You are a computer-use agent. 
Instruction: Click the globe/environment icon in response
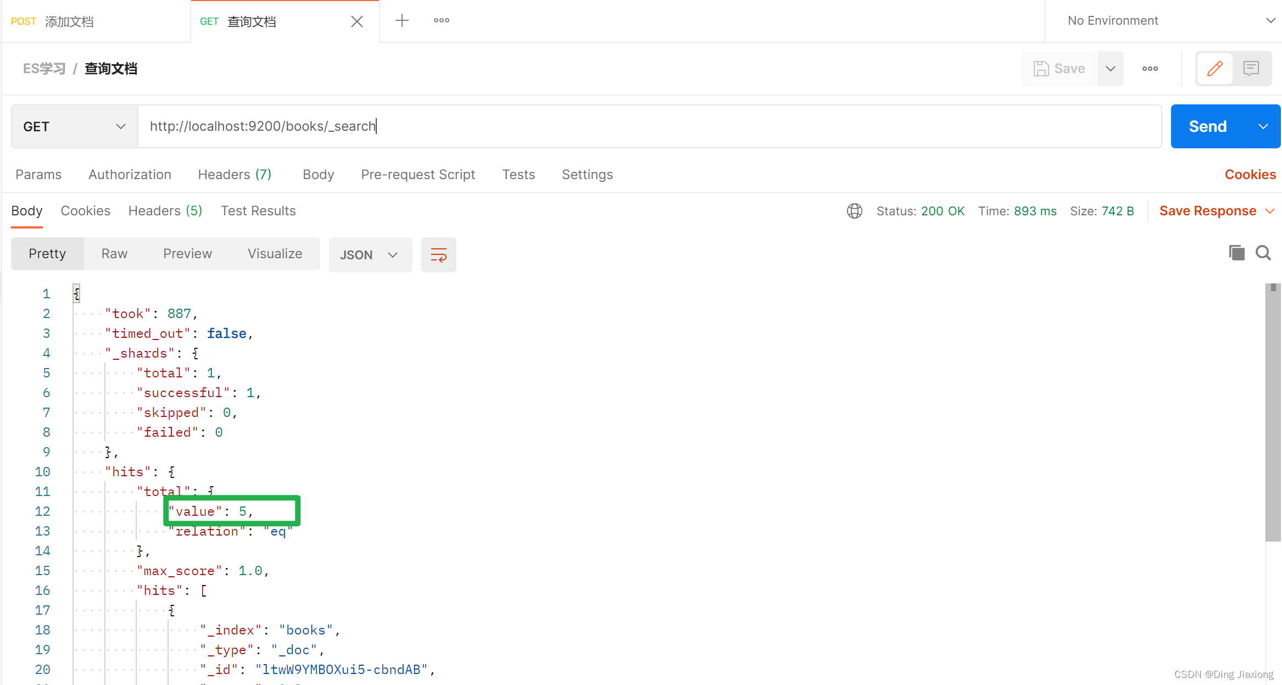point(855,211)
